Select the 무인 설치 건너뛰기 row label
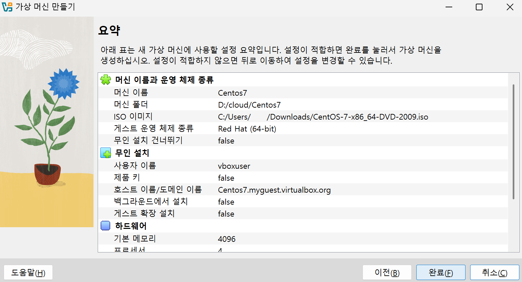The width and height of the screenshot is (522, 282). (x=148, y=141)
